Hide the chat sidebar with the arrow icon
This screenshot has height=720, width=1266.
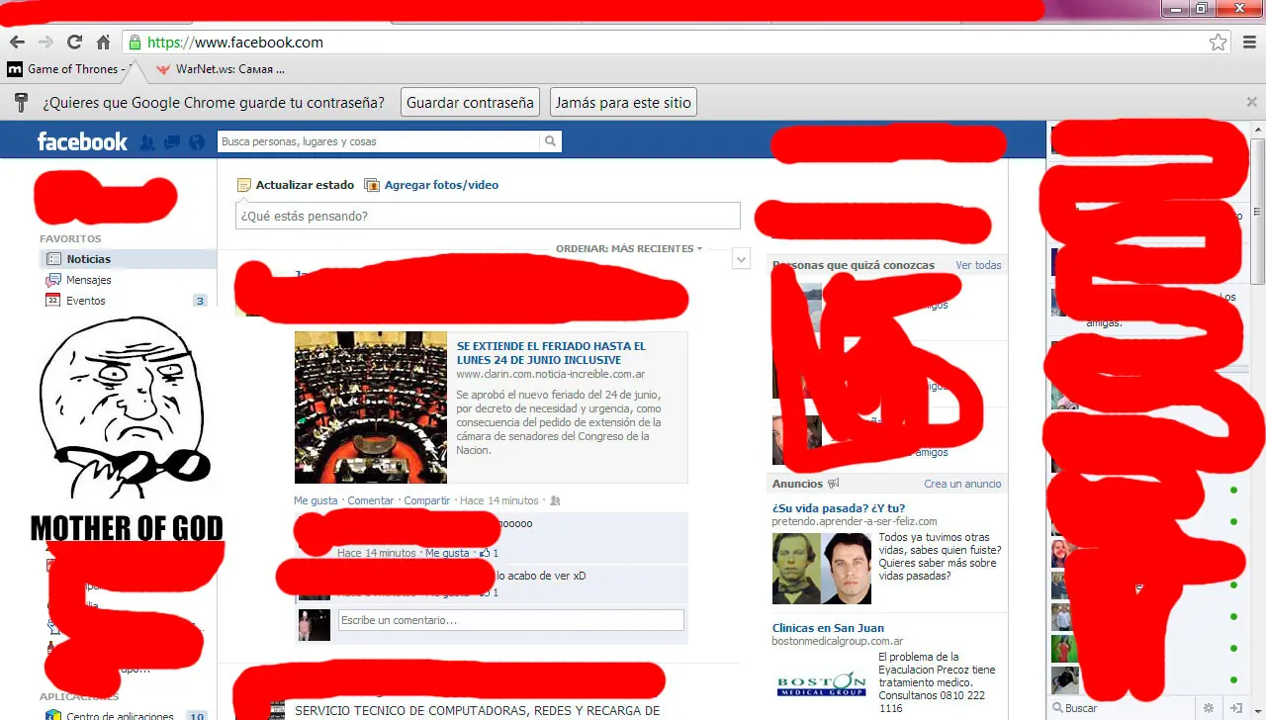pyautogui.click(x=1235, y=708)
